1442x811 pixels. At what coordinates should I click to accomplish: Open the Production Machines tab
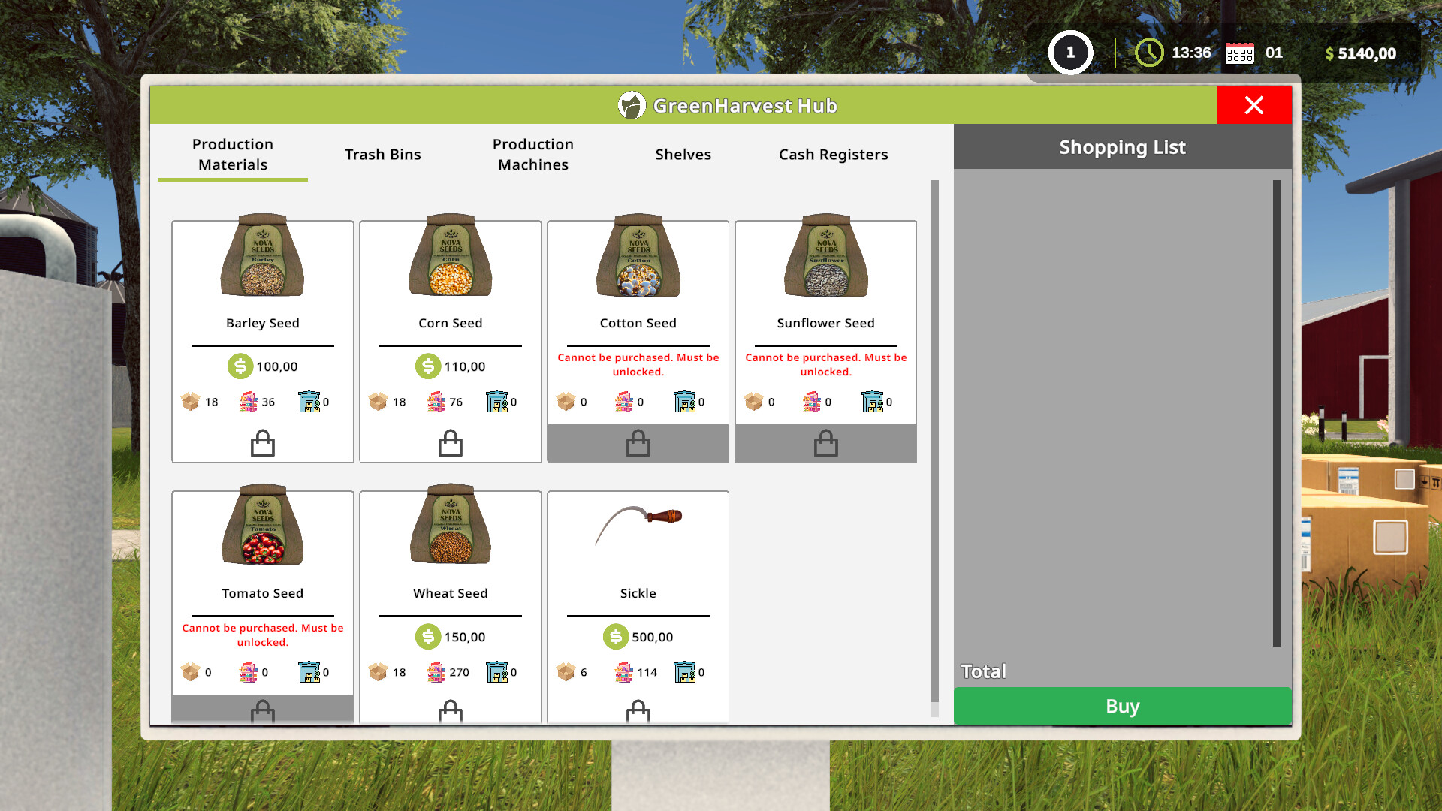coord(532,154)
